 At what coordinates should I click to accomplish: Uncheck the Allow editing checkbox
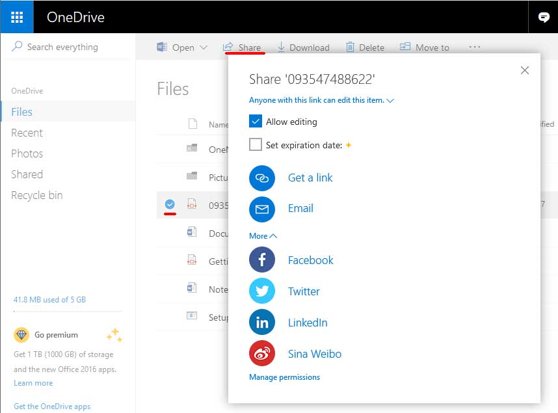(x=256, y=121)
